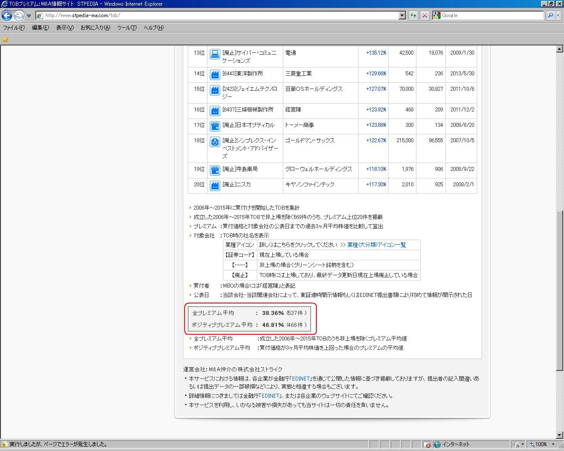Click the +129.66% premium value
Screen dimensions: 564x451
pyautogui.click(x=376, y=74)
